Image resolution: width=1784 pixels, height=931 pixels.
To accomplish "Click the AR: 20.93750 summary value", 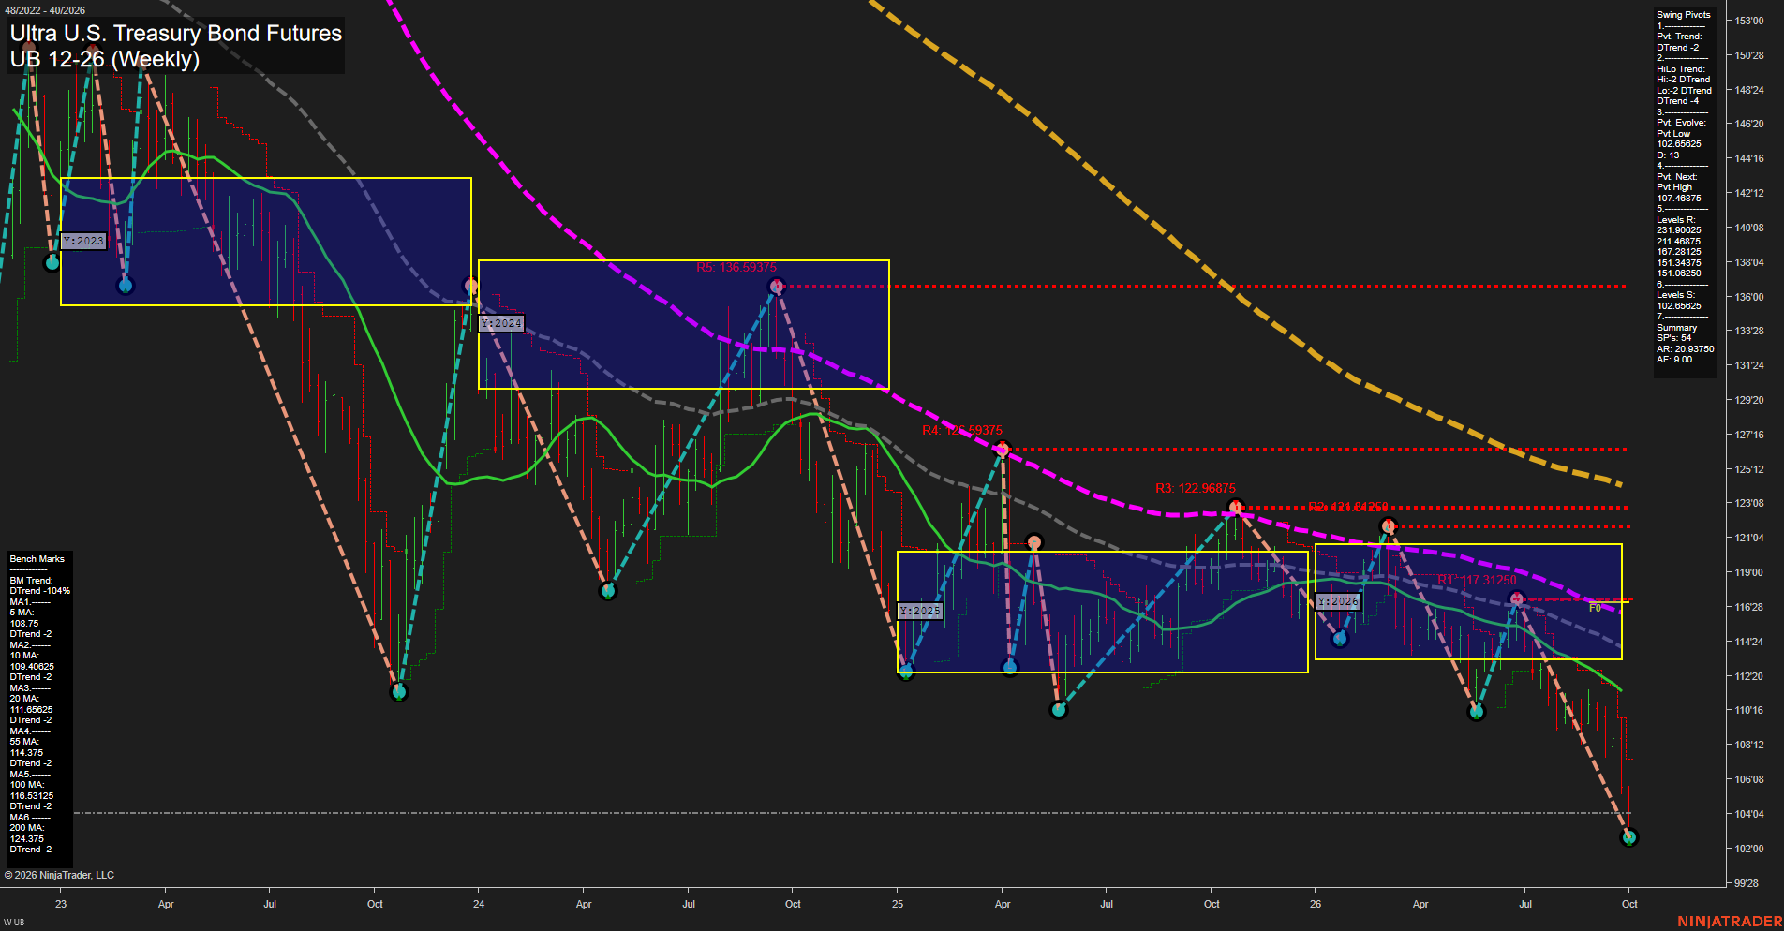I will pyautogui.click(x=1686, y=348).
